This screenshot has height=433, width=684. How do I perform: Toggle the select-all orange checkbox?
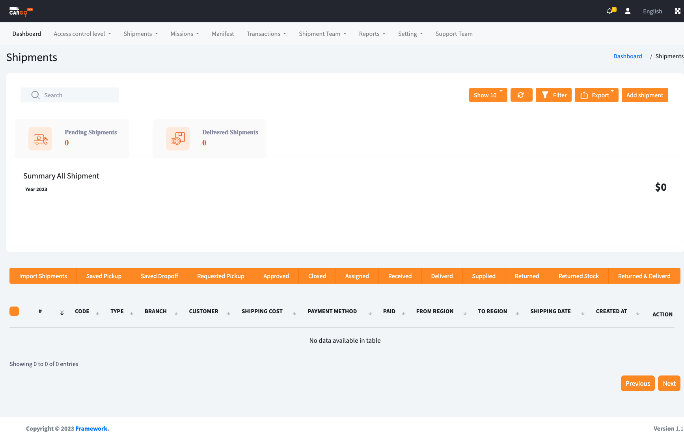14,311
